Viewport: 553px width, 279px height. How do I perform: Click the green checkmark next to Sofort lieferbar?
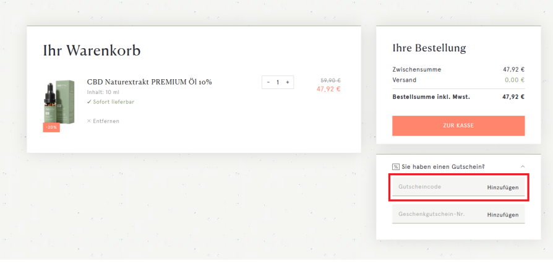pyautogui.click(x=89, y=101)
